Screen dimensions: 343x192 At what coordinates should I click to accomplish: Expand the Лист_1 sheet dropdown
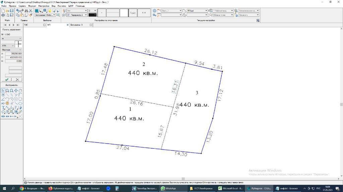click(x=181, y=11)
